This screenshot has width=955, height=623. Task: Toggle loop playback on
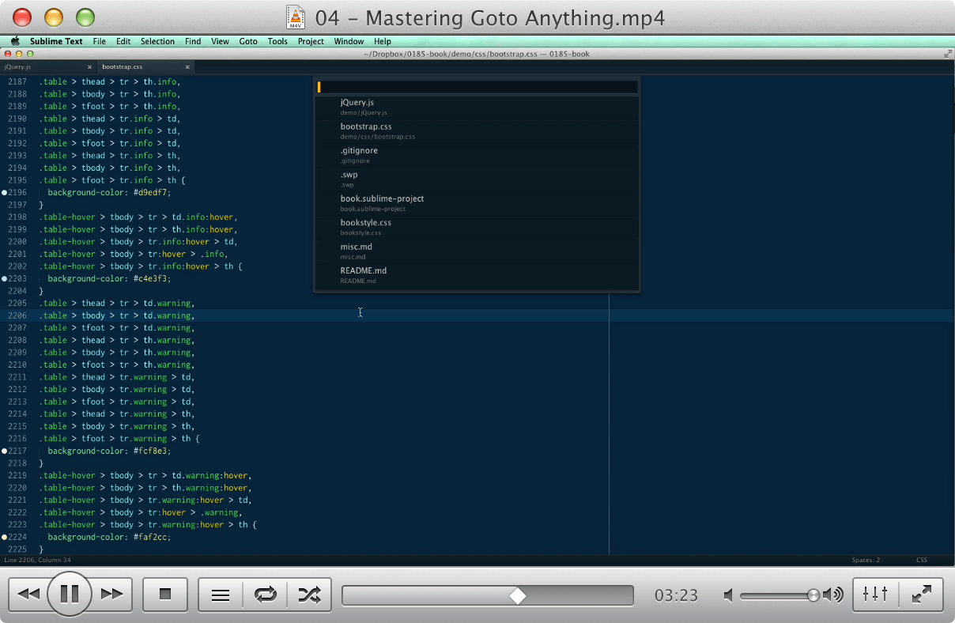pos(265,594)
